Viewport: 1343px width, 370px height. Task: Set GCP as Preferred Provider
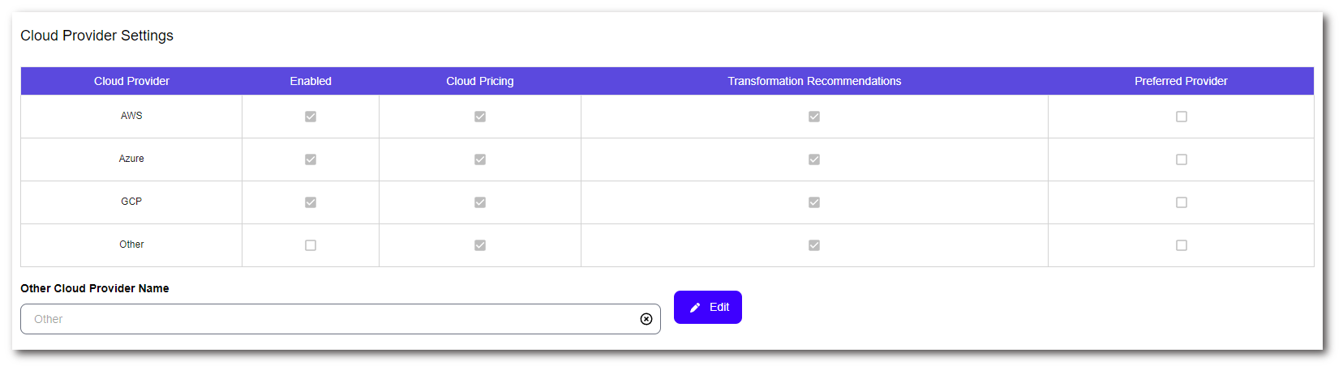click(x=1182, y=202)
